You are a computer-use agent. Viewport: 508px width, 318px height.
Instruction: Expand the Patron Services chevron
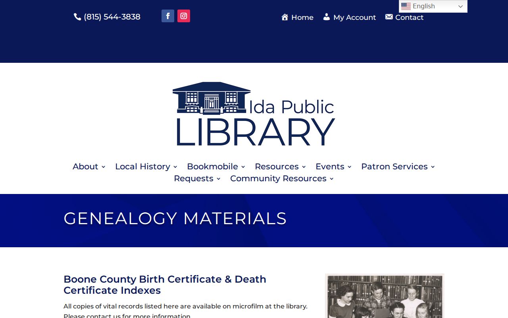point(433,167)
